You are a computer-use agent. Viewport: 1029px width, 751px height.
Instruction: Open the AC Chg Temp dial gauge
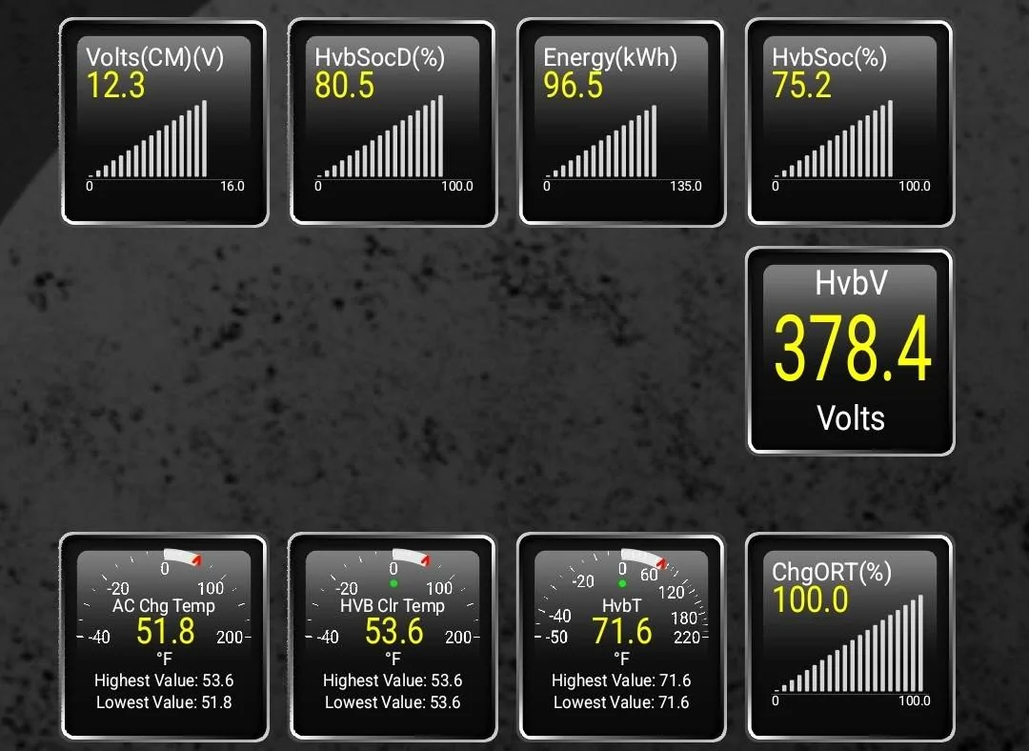(x=164, y=637)
